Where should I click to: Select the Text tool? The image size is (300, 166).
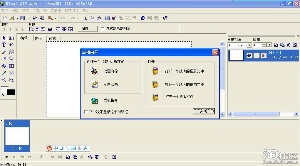[x=4, y=45]
